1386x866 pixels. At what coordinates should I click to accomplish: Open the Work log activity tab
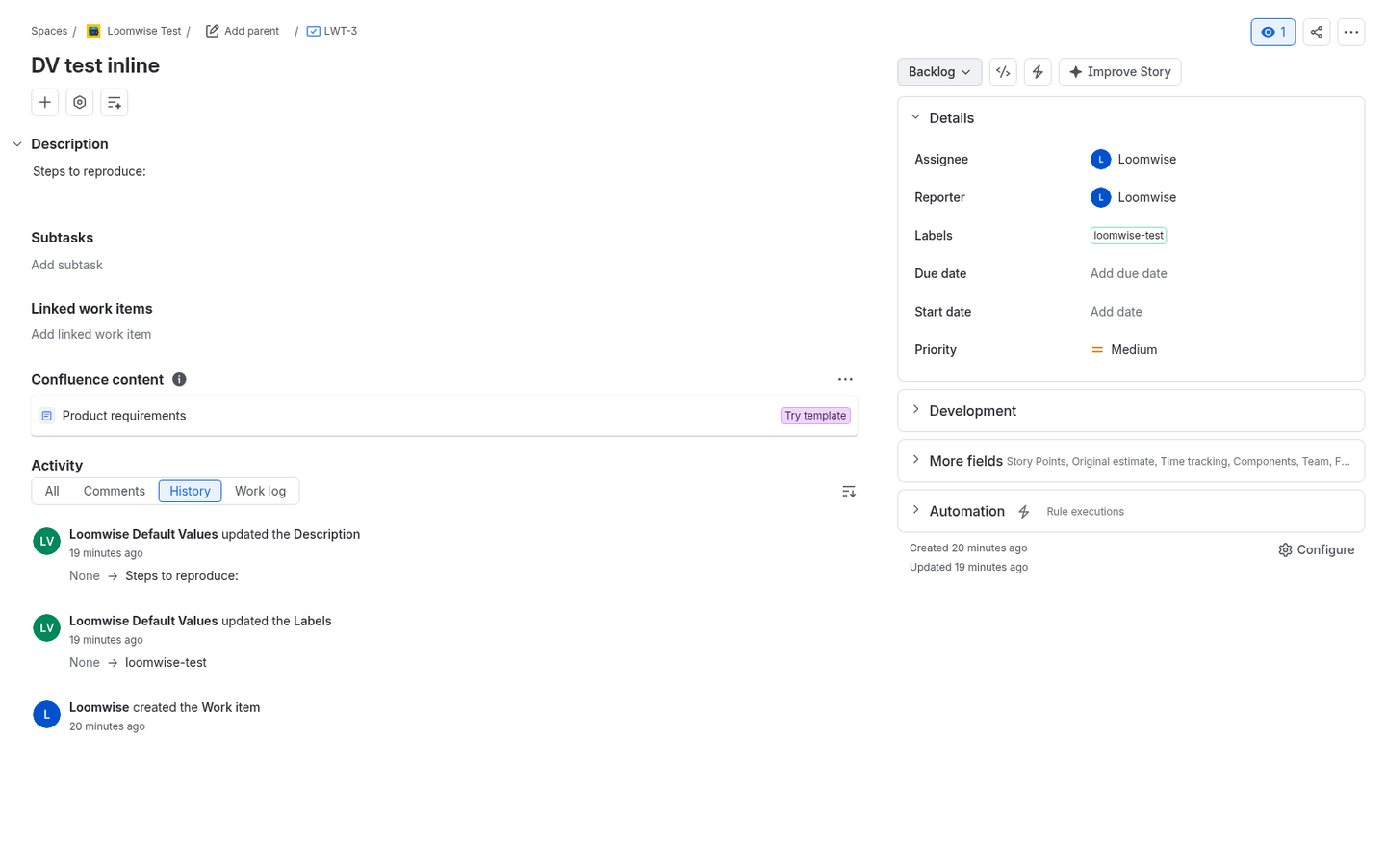[261, 491]
